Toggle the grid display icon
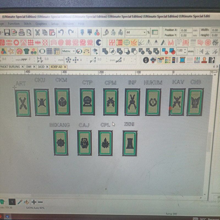The height and width of the screenshot is (220, 220). [x=50, y=51]
